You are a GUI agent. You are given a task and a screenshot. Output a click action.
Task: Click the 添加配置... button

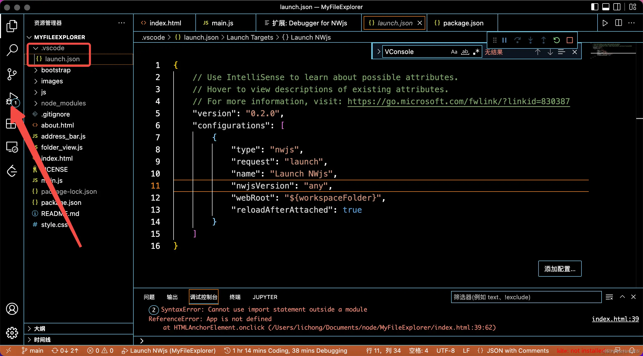click(560, 269)
